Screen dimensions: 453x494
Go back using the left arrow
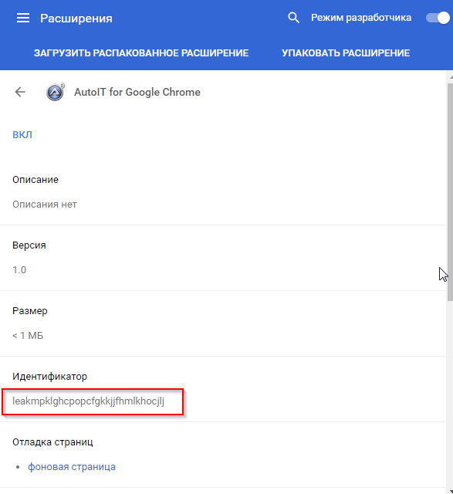coord(20,92)
